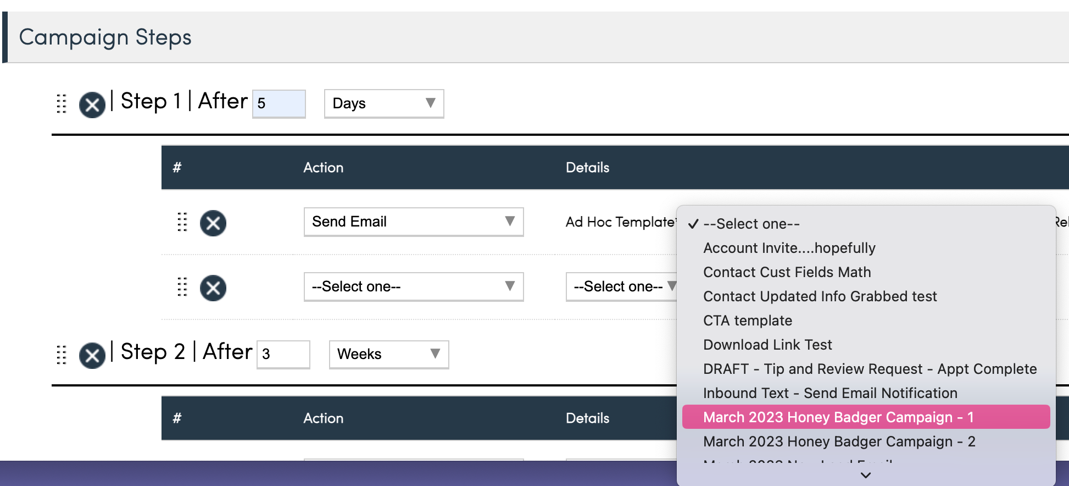
Task: Click the Step 1 delay number field
Action: click(x=279, y=103)
